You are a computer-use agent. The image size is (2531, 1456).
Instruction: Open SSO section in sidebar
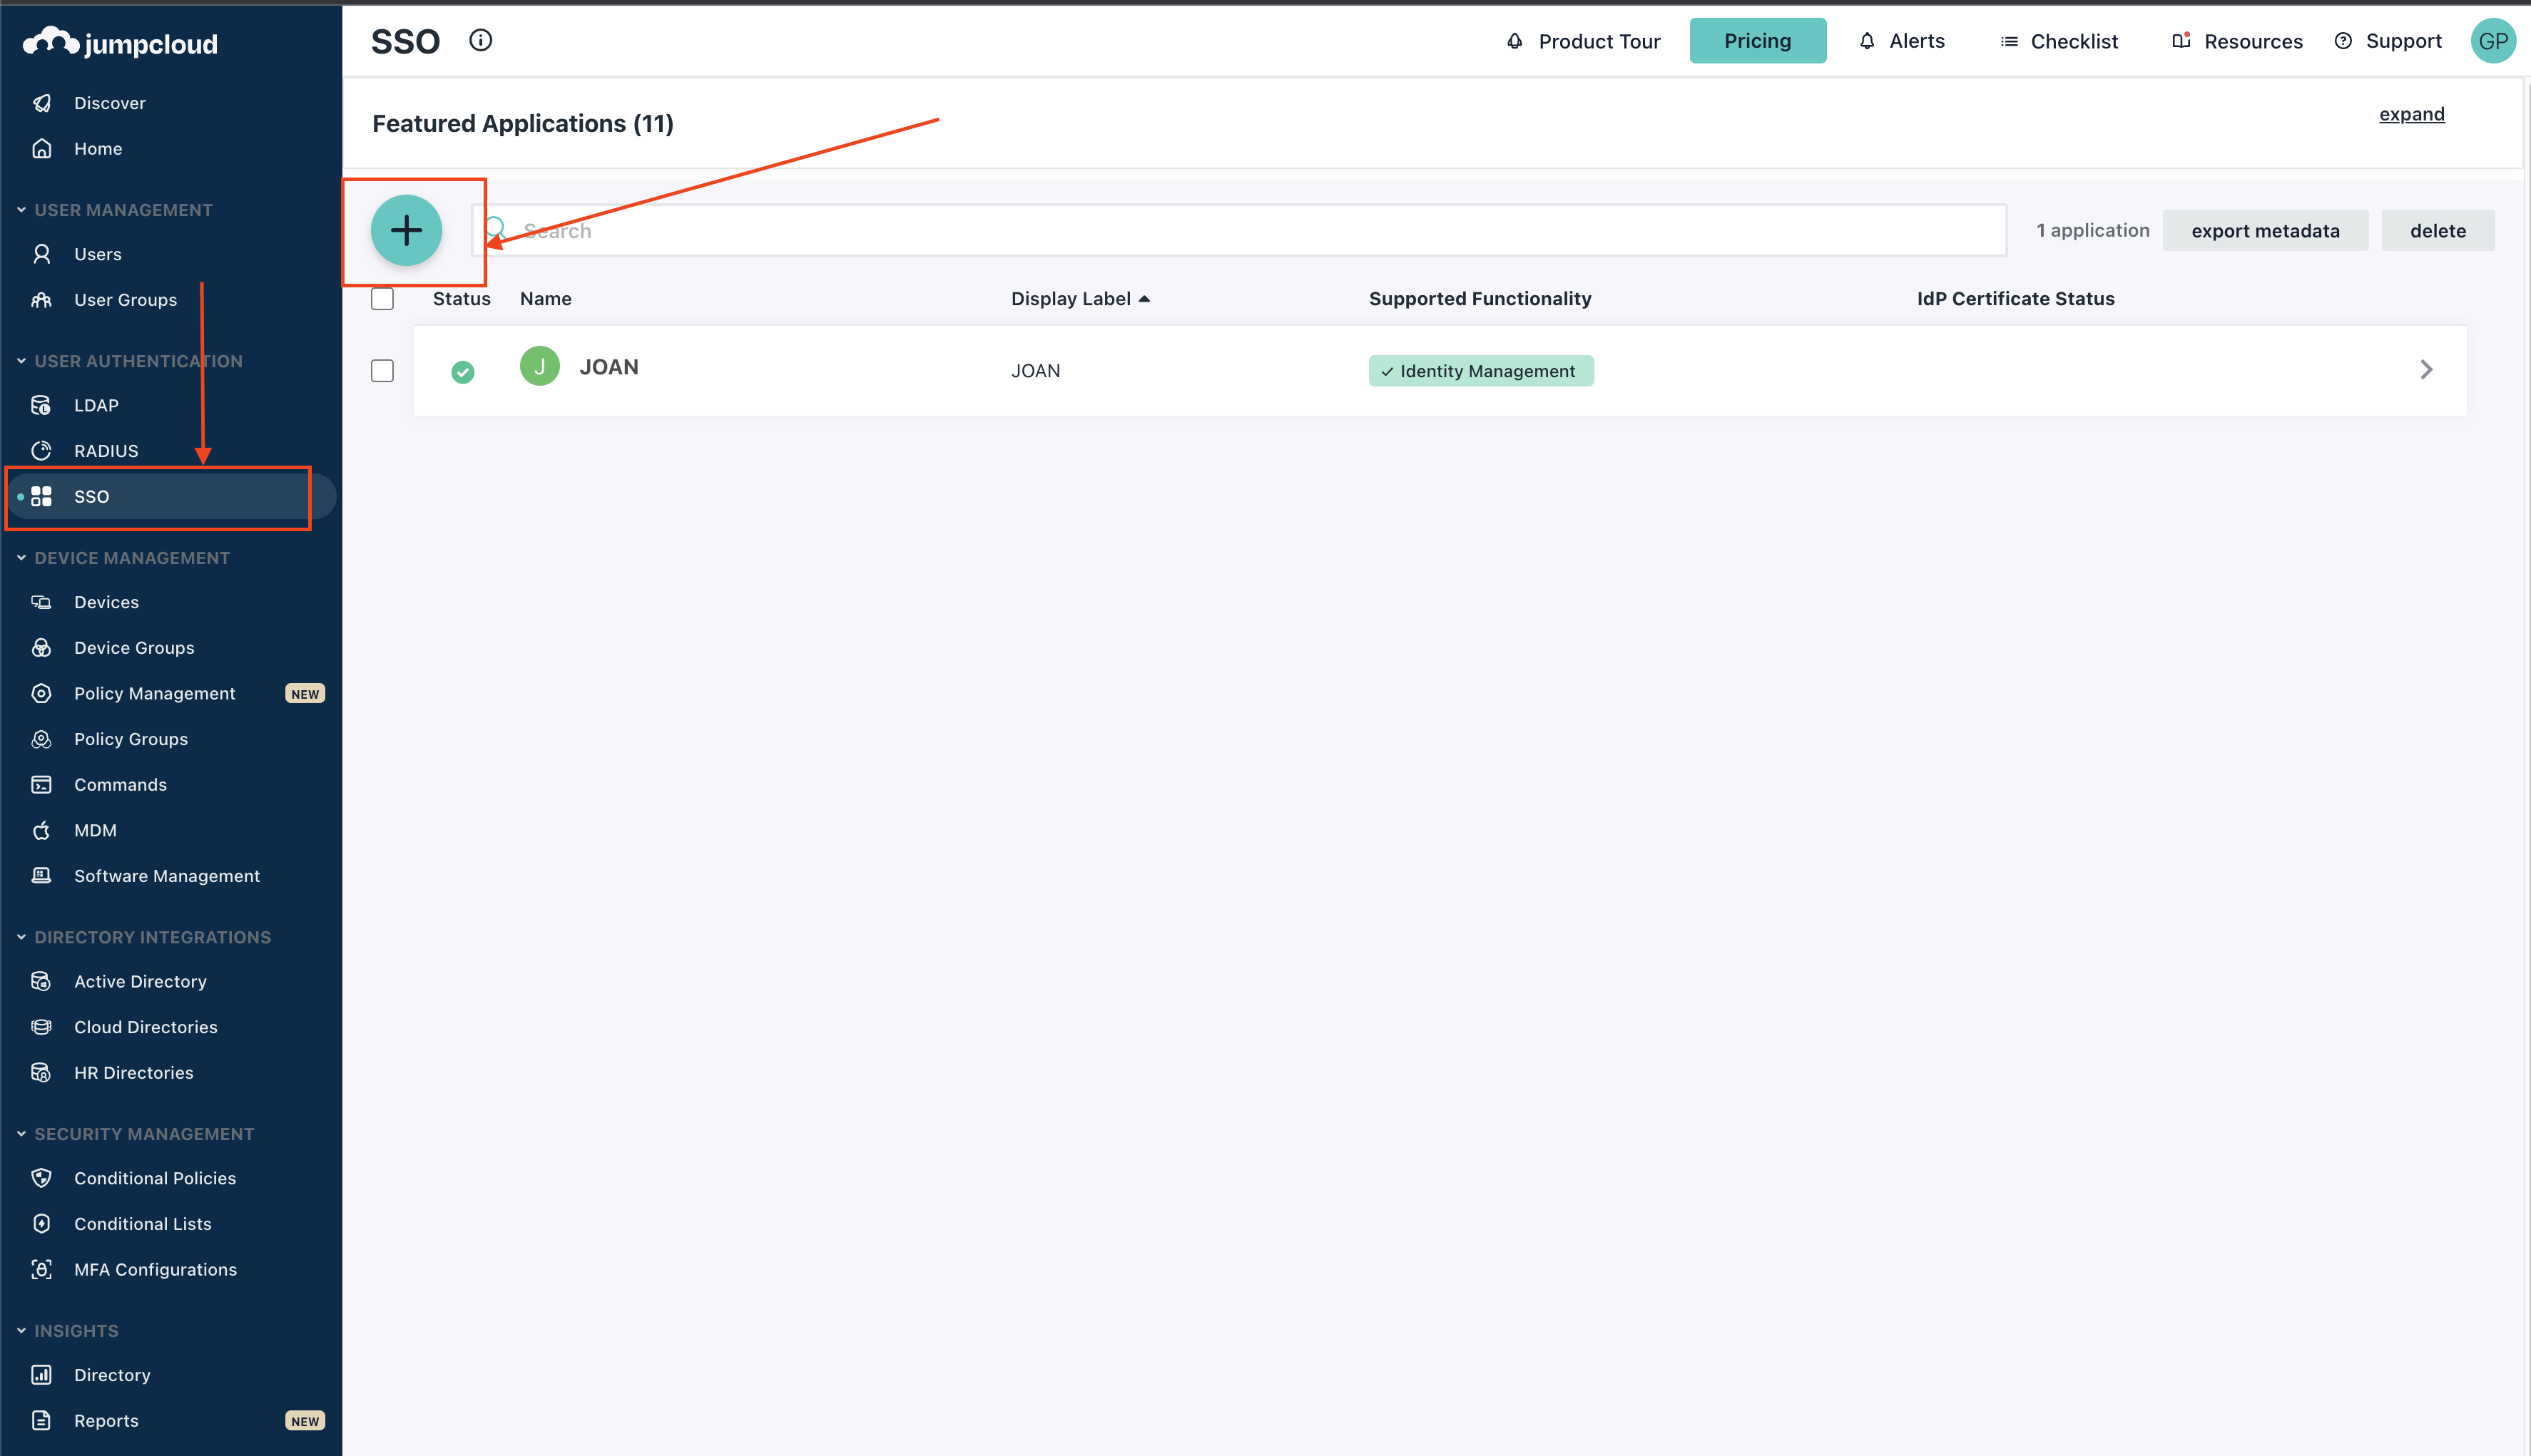click(91, 496)
